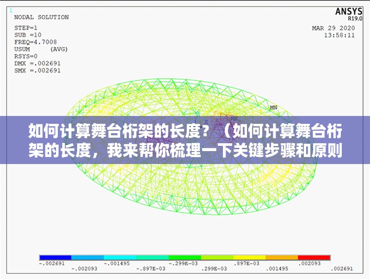Image resolution: width=370 pixels, height=280 pixels.
Task: Expand the 13:58:11 timestamp
Action: pos(340,34)
